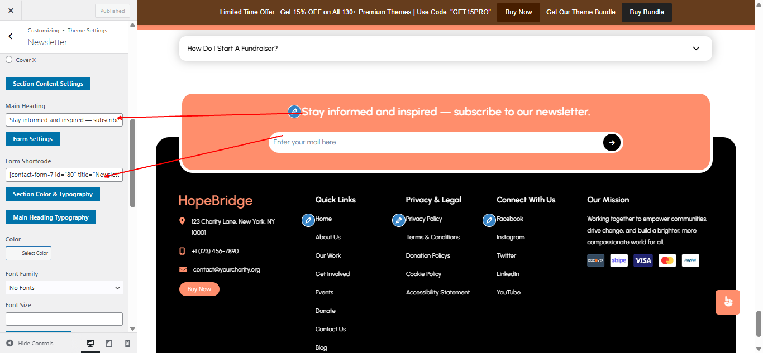The image size is (763, 353).
Task: Click the pencil edit icon beside the newsletter heading
Action: [294, 112]
